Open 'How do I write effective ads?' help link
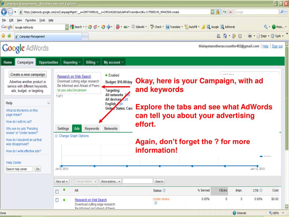 point(24,151)
